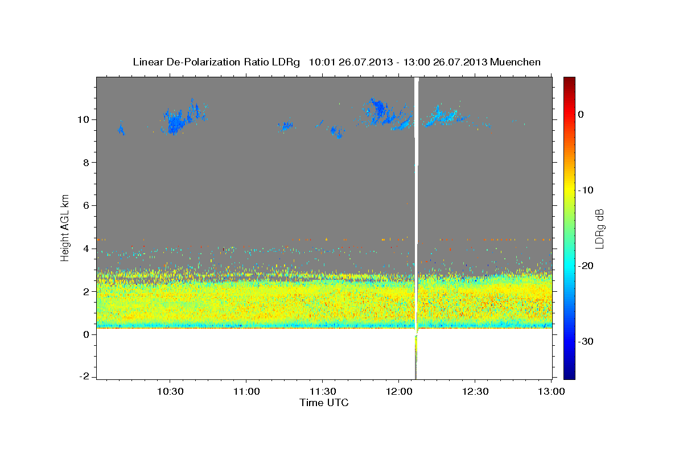
Task: Click the 'LDRg dB' colorbar title
Action: [x=599, y=229]
